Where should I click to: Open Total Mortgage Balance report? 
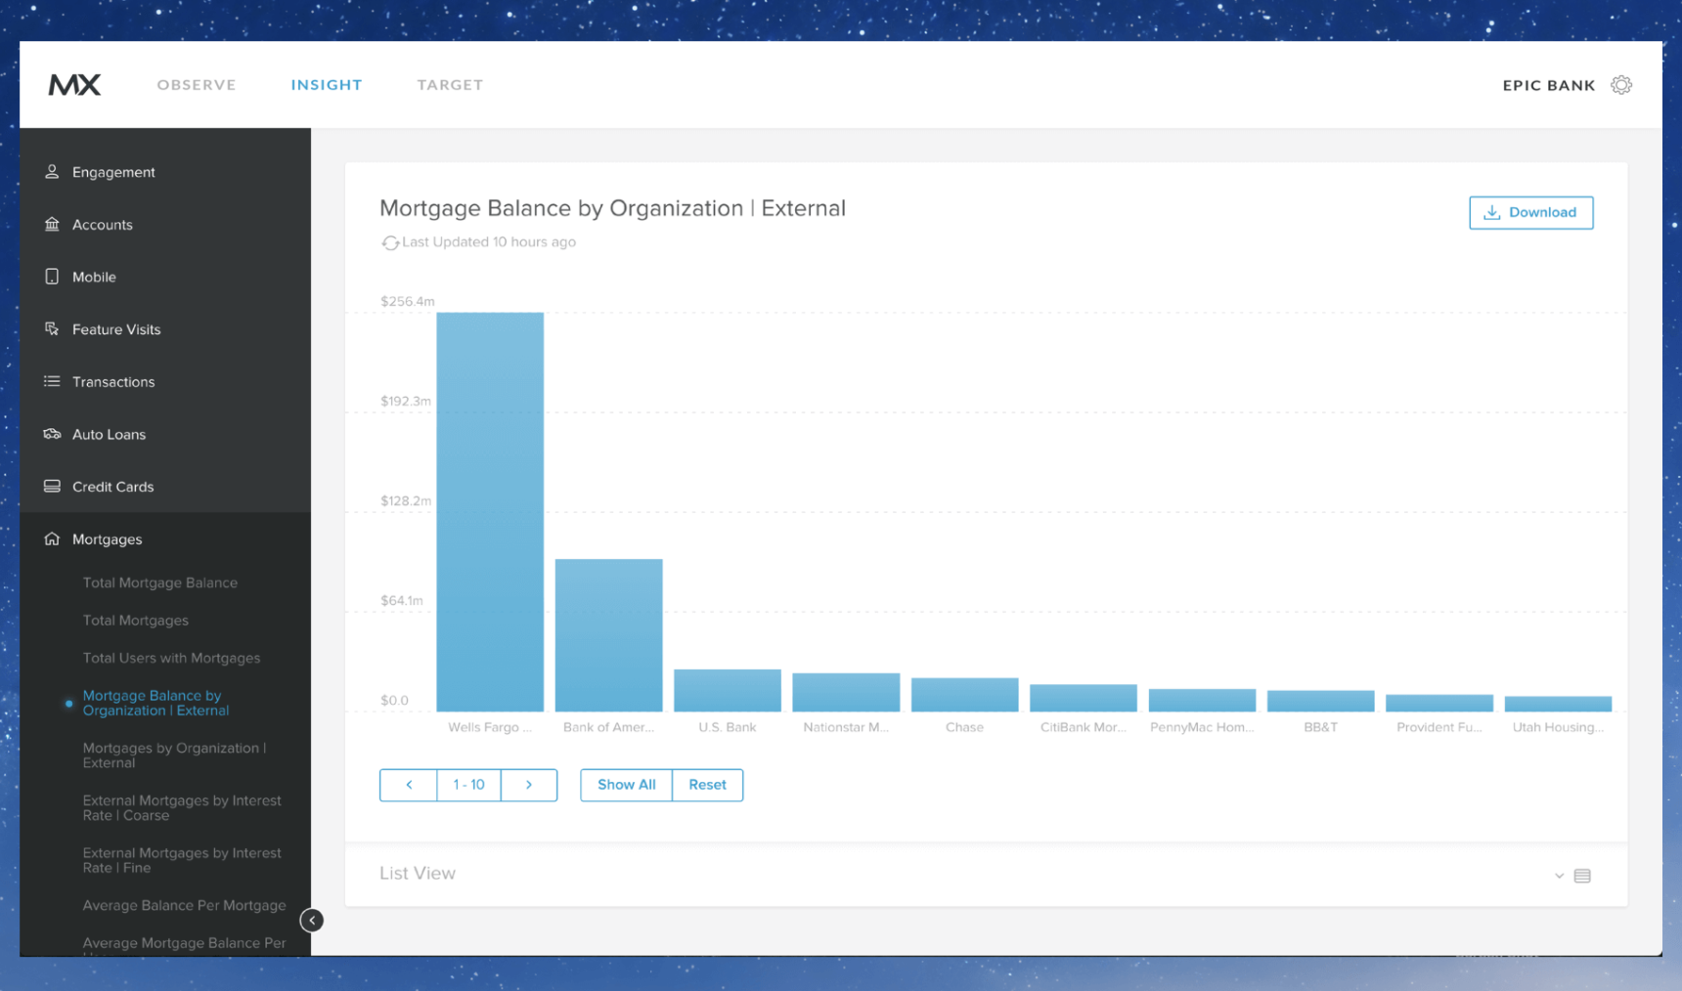tap(160, 582)
